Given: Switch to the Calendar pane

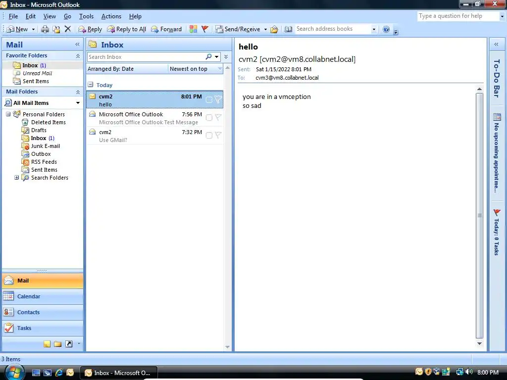Looking at the screenshot, I should (x=43, y=296).
